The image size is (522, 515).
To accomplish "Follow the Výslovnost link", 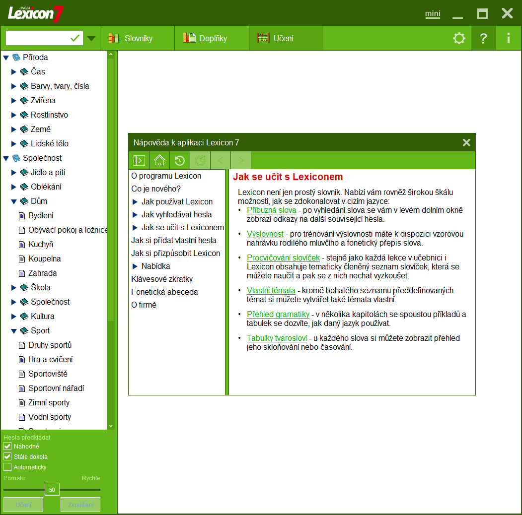I will [x=265, y=234].
